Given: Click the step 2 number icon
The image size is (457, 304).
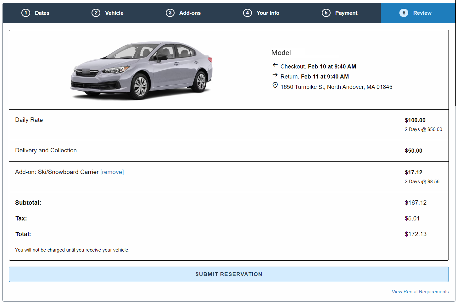Looking at the screenshot, I should pyautogui.click(x=96, y=13).
